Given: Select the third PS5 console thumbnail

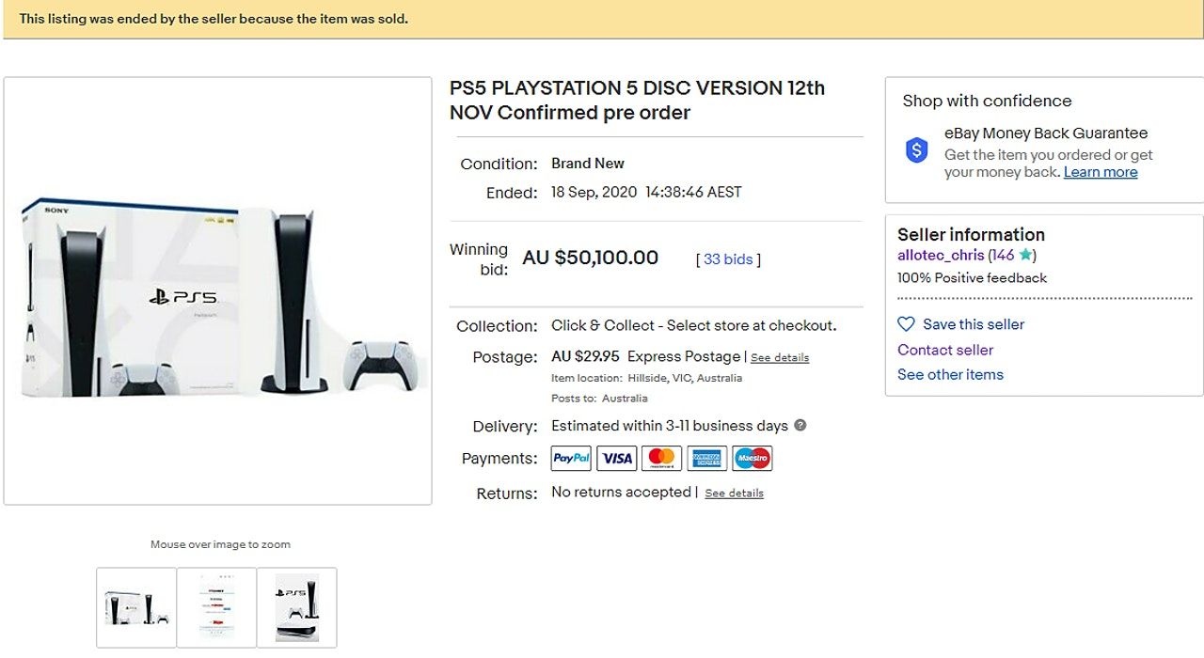Looking at the screenshot, I should pos(296,607).
